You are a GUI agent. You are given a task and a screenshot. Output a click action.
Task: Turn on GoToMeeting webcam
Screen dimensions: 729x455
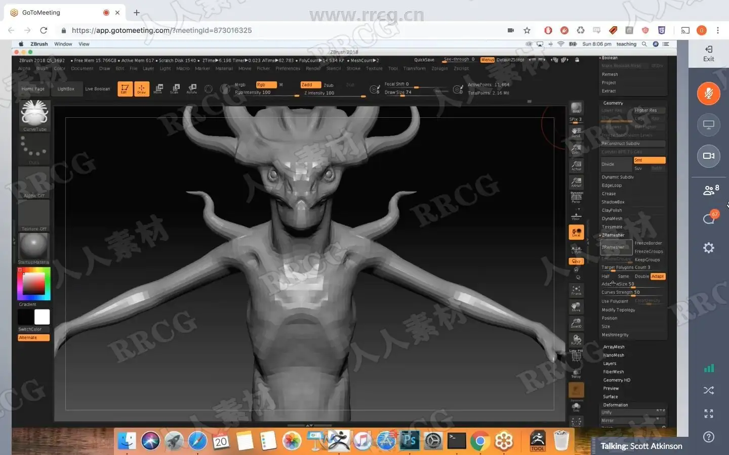tap(708, 156)
